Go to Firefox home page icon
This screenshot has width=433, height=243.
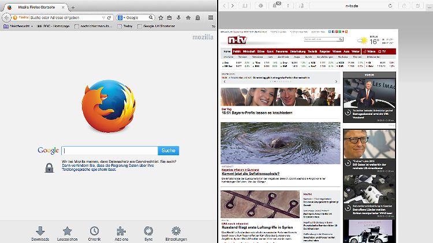point(188,18)
